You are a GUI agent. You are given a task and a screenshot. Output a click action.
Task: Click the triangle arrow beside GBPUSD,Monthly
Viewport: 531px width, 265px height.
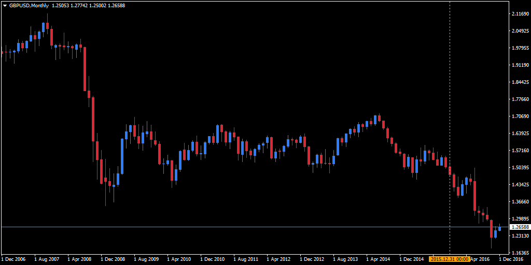(5, 6)
